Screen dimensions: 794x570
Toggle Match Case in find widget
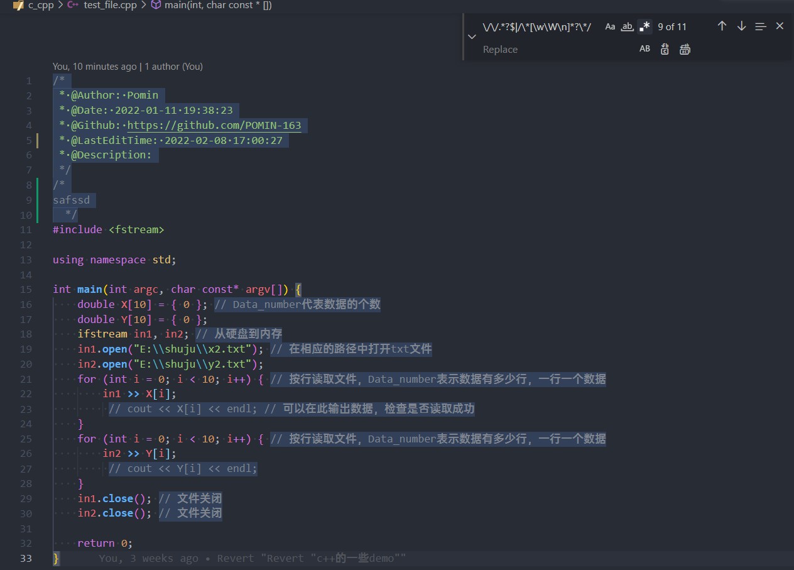(610, 26)
